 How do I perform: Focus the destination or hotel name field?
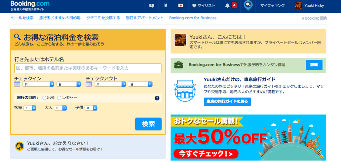(88, 68)
